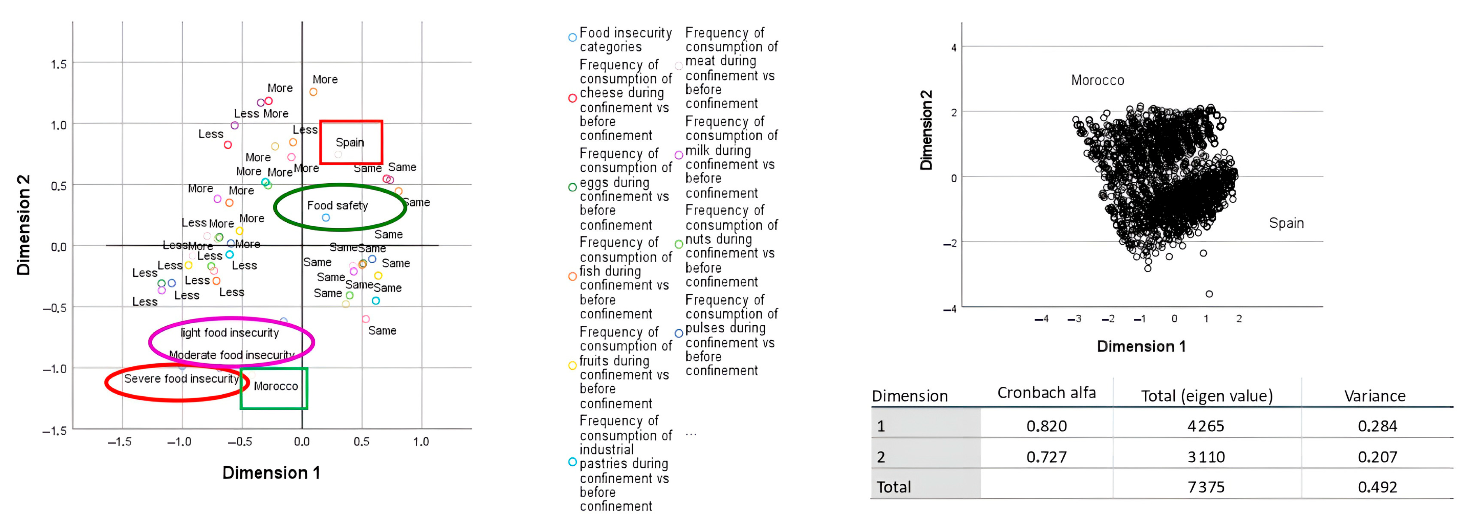Viewport: 1470px width, 527px height.
Task: Select the yellow fruits consumption legend circle
Action: (572, 365)
